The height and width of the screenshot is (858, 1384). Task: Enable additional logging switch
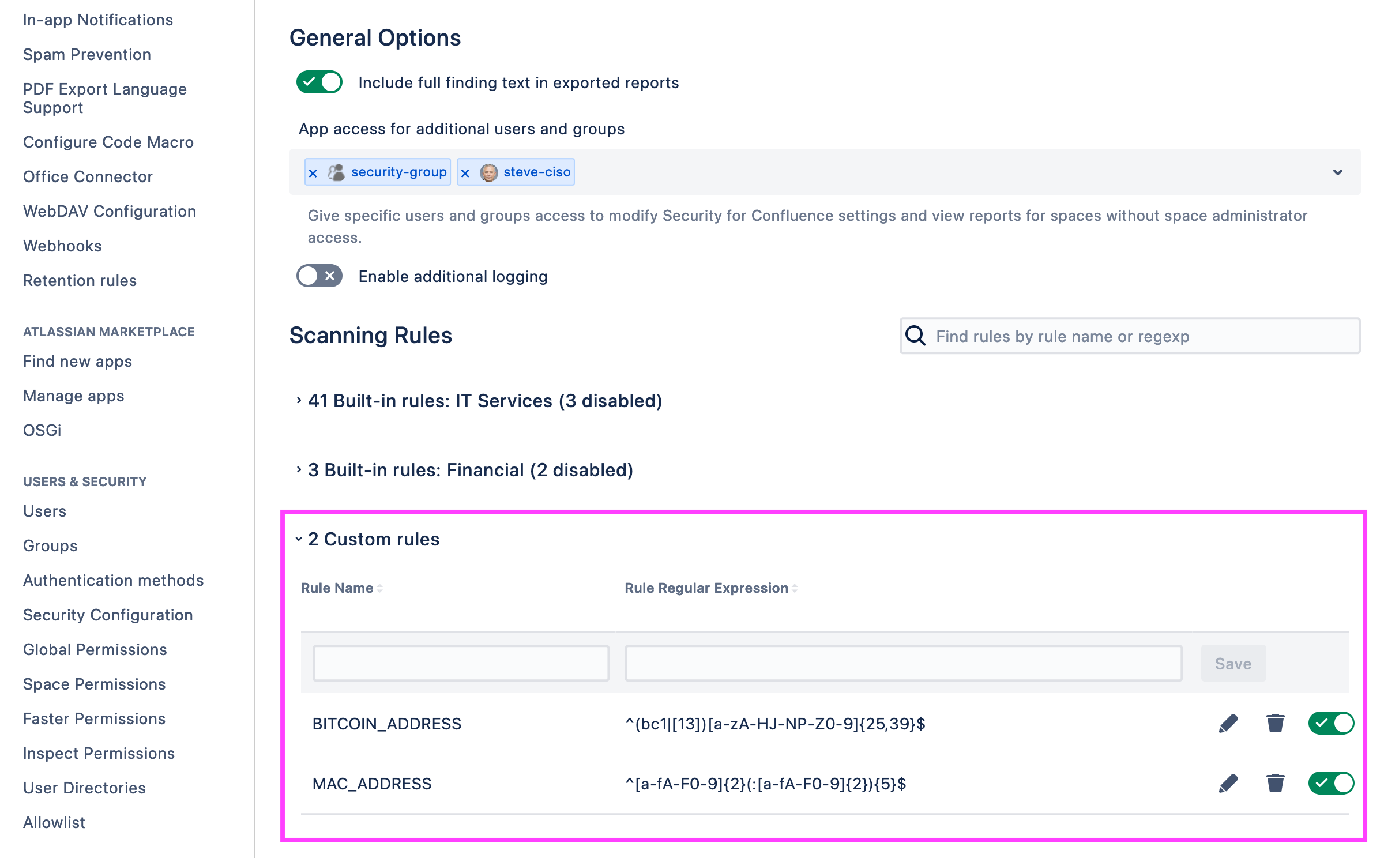(x=319, y=276)
